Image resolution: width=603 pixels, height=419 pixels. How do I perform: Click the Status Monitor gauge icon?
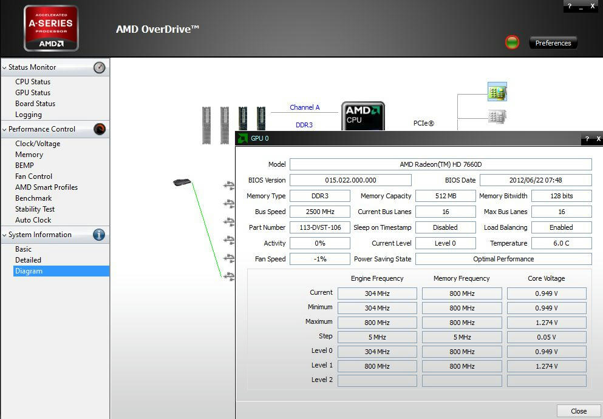[x=99, y=67]
